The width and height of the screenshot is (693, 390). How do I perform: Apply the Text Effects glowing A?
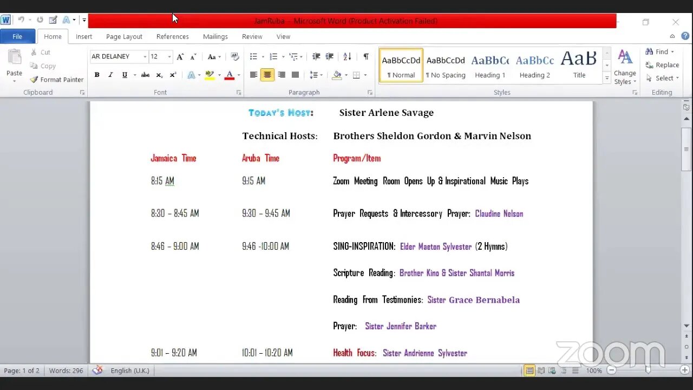pos(191,75)
